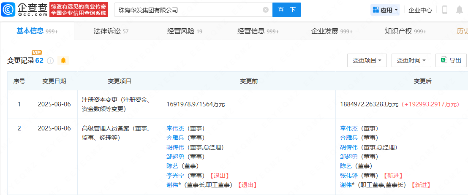468x195 pixels.
Task: Open 齐雁兵 link in 变更后 column
Action: pyautogui.click(x=349, y=138)
